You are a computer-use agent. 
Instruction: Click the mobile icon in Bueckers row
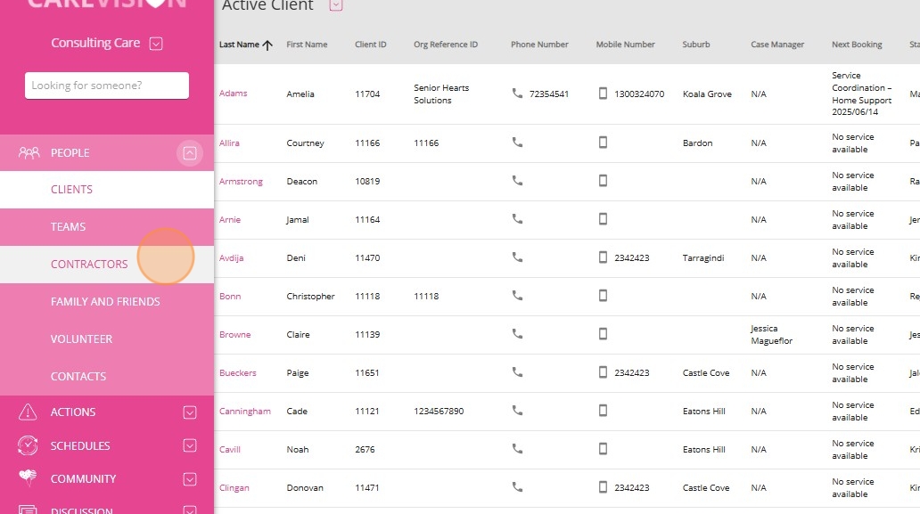pos(603,372)
